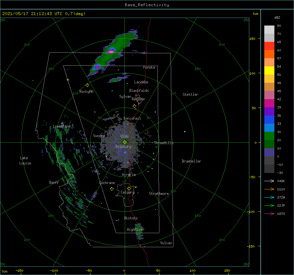
Task: Pick the light gray 80 dBZ swatch
Action: 269,29
